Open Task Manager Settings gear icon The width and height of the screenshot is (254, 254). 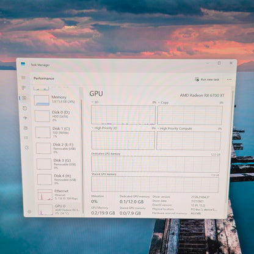coord(29,212)
